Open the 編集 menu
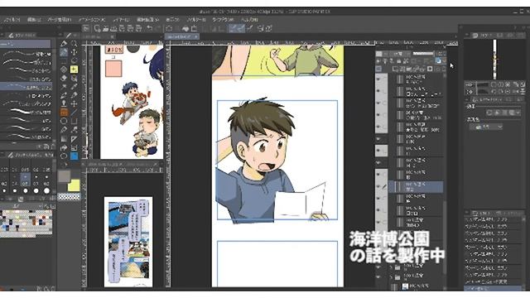530x298 pixels. [x=34, y=20]
